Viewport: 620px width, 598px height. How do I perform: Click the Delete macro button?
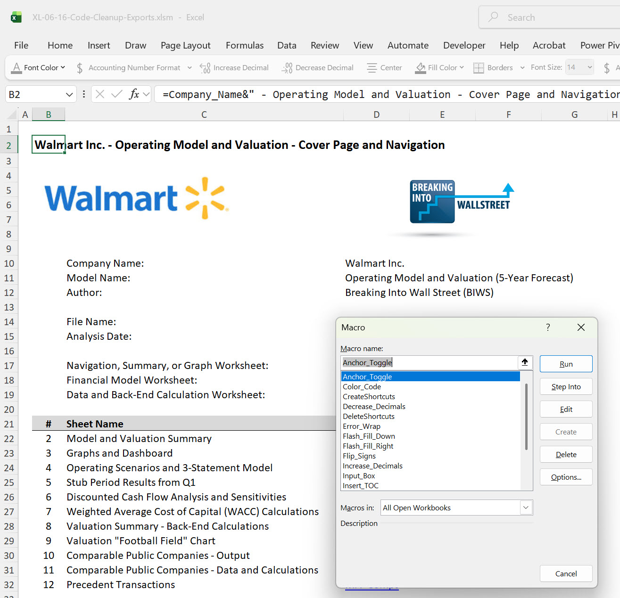click(x=566, y=454)
